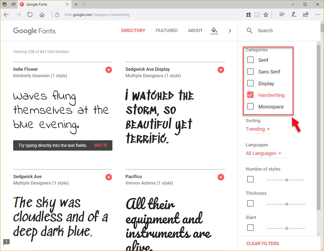The width and height of the screenshot is (324, 251).
Task: Click CLEAR FILTERS link
Action: coord(263,243)
